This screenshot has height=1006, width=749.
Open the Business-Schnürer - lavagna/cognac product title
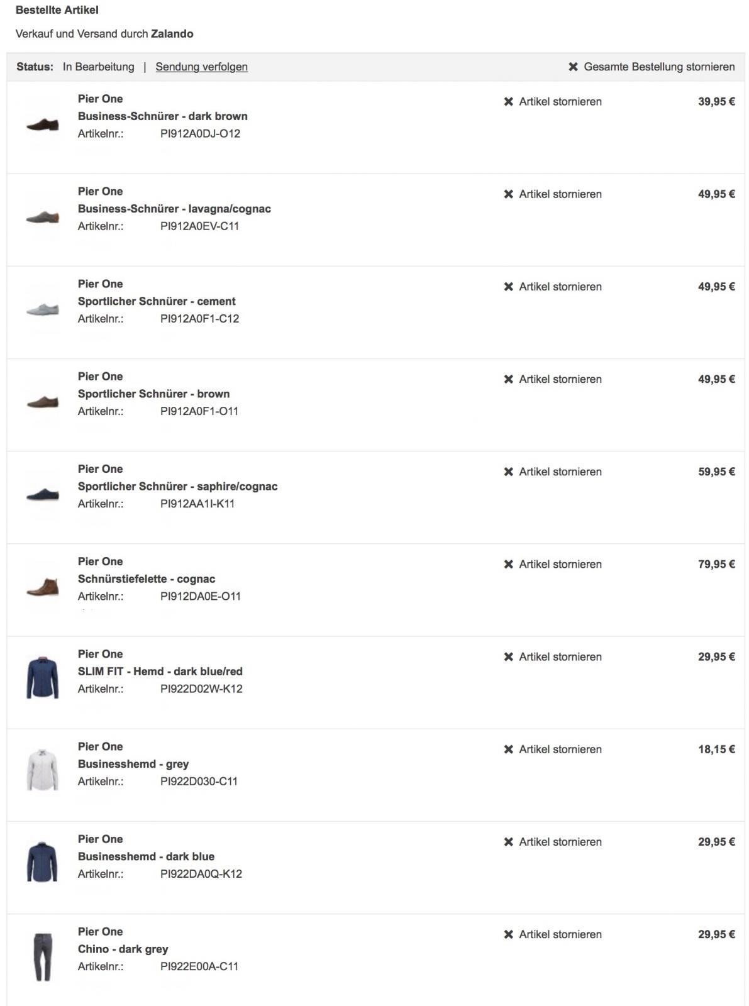tap(174, 209)
